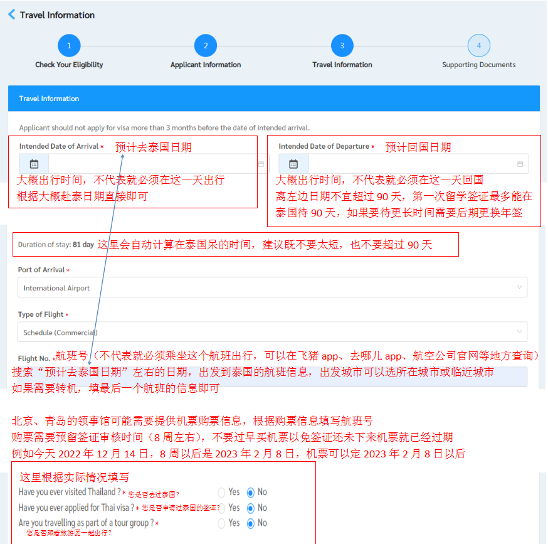
Task: Click the small calendar icon in Departure date field
Action: tap(520, 164)
